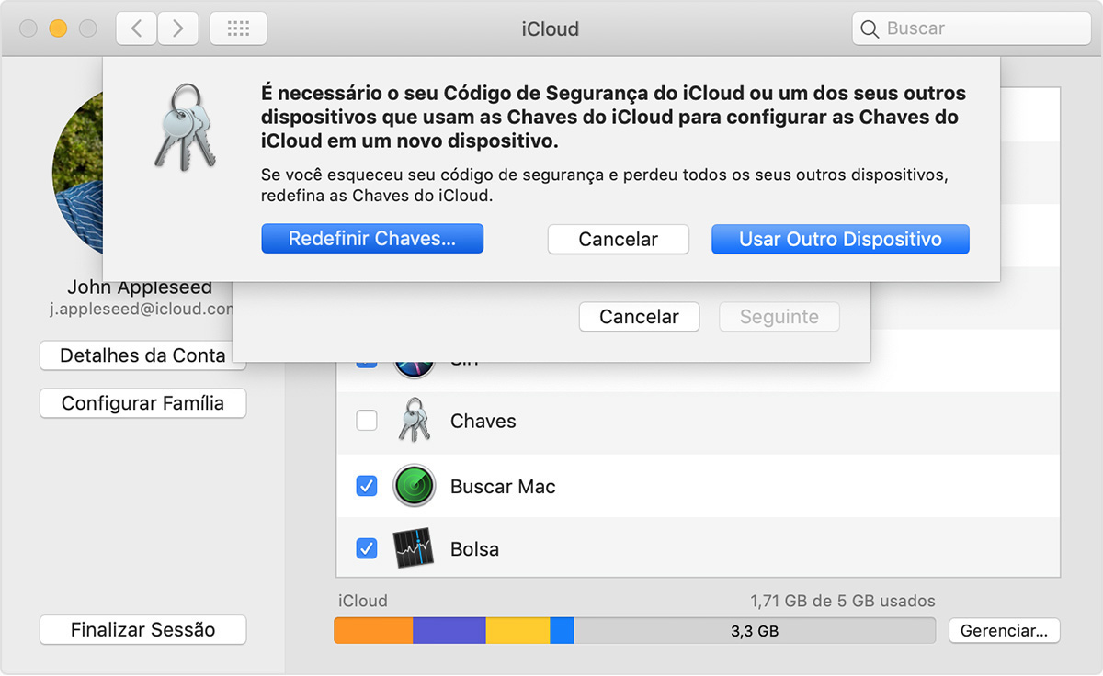The image size is (1103, 676).
Task: Enable the Chaves checkbox
Action: 367,422
